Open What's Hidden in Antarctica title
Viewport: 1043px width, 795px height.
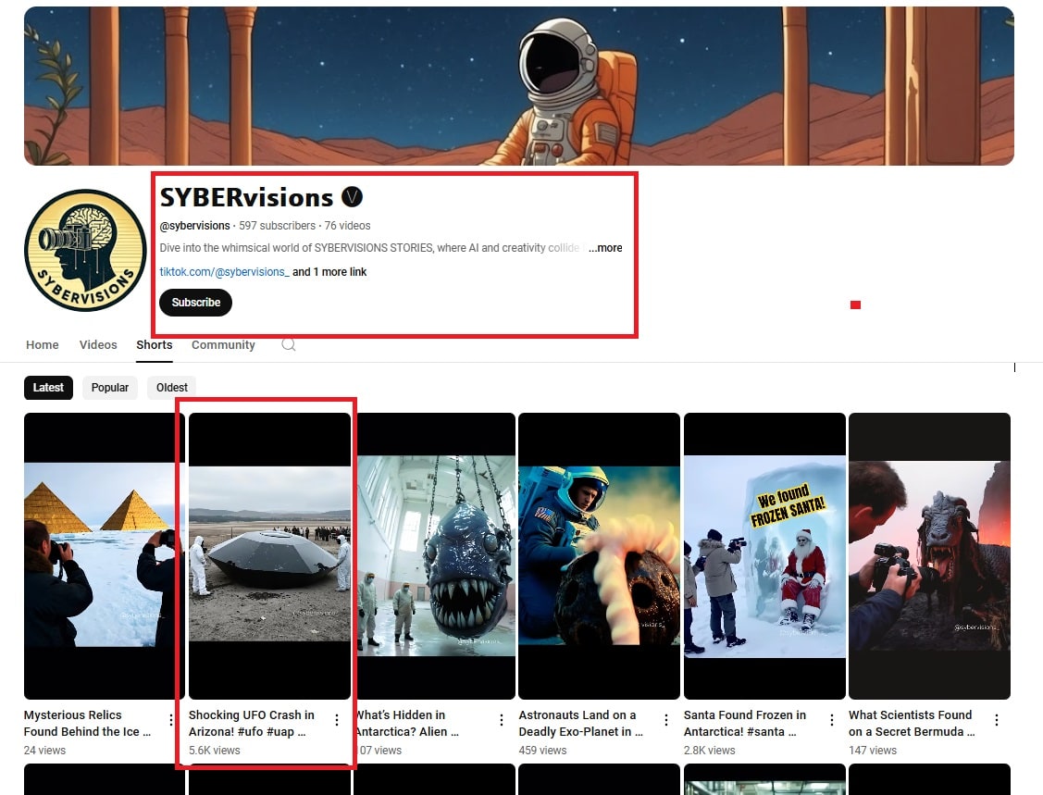pyautogui.click(x=406, y=723)
